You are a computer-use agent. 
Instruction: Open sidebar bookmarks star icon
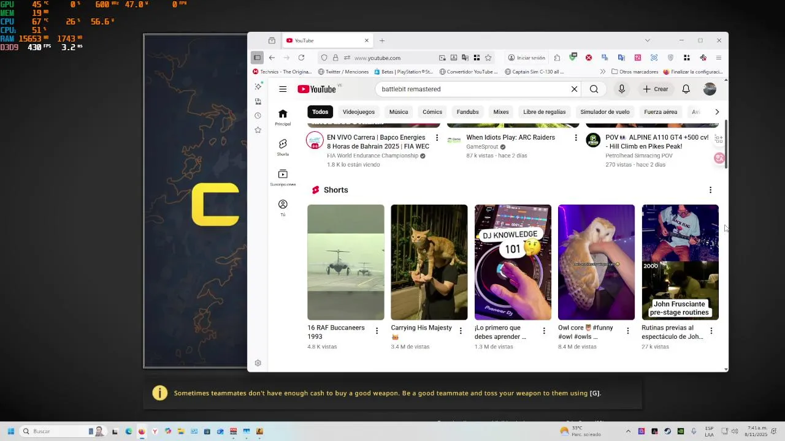click(x=258, y=130)
